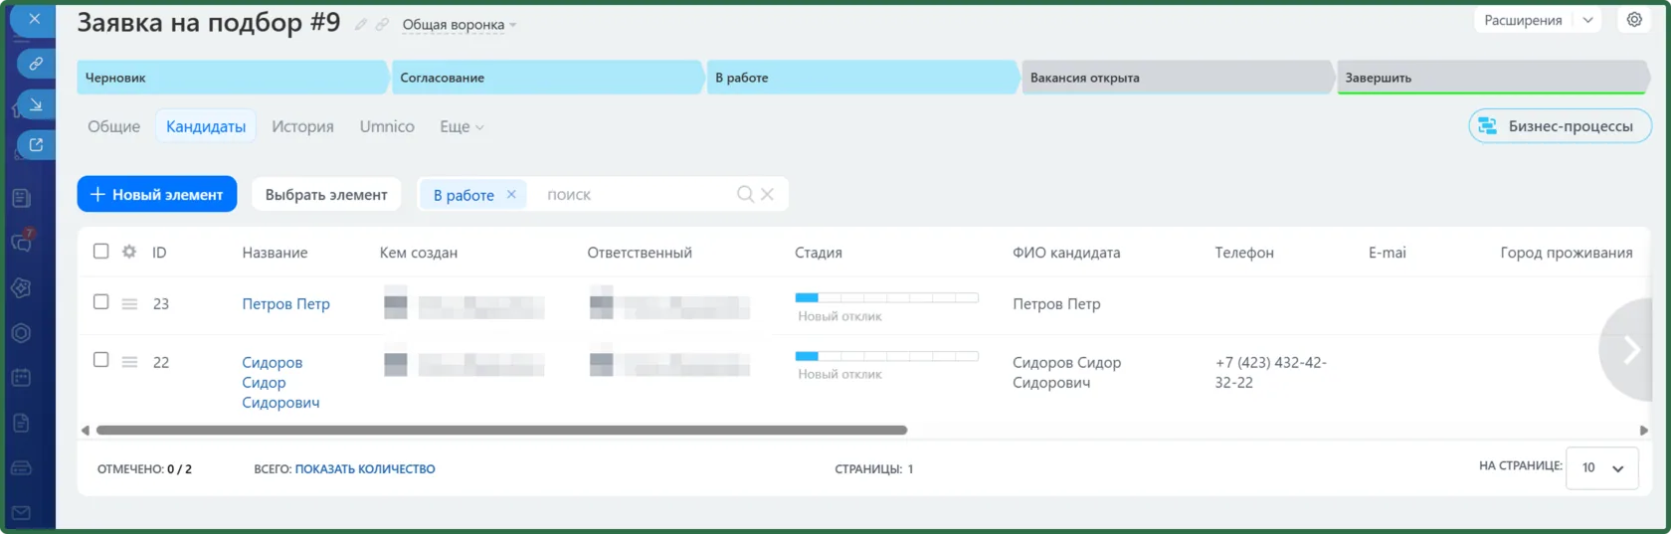Switch to the 'Общие' tab
Screen dimensions: 1671x534
click(113, 127)
